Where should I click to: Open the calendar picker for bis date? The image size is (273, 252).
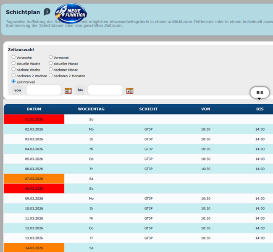130,91
